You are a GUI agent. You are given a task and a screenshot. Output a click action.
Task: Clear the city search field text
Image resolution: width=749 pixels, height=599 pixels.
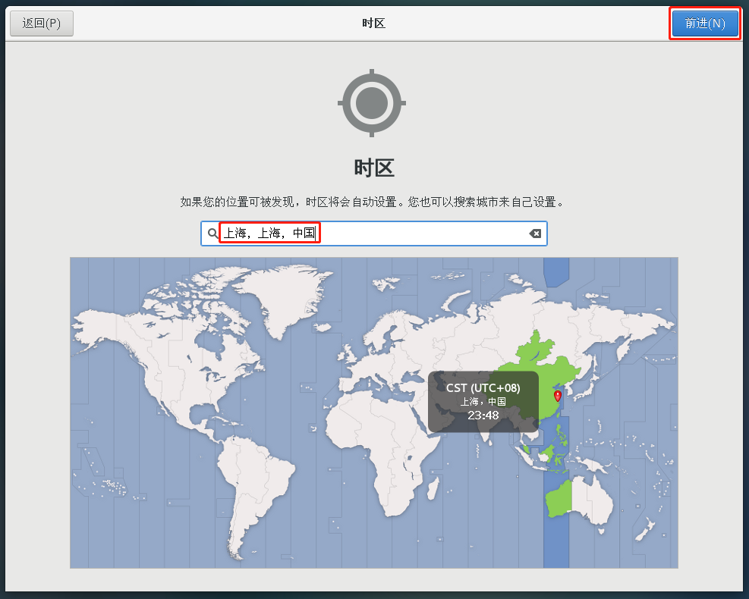click(x=535, y=234)
